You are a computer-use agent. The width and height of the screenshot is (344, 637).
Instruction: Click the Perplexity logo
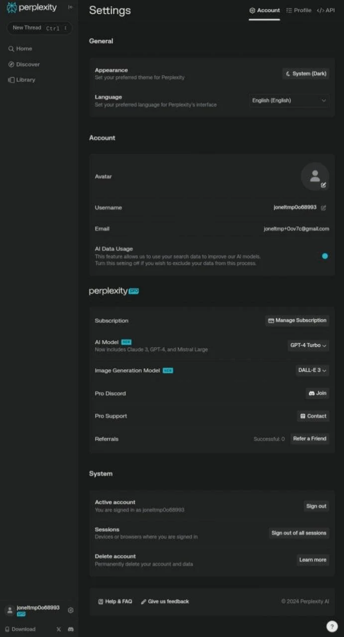point(32,7)
